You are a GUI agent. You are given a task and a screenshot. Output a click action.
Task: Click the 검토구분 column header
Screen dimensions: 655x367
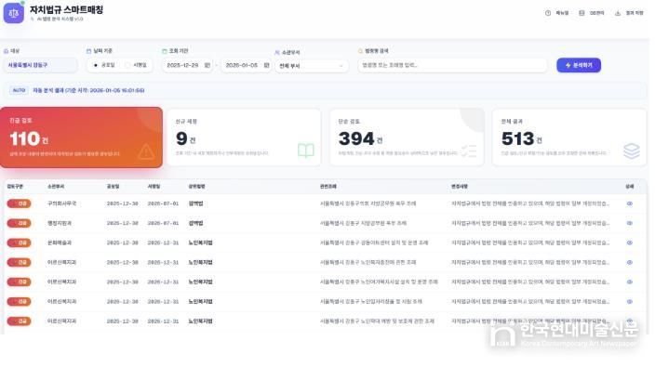point(15,187)
